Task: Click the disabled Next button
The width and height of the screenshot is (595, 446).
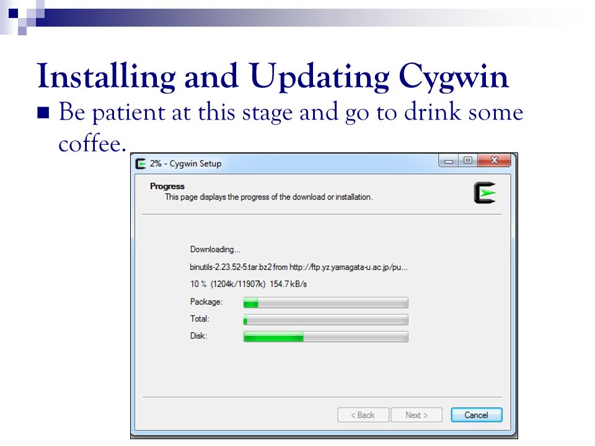Action: [416, 415]
